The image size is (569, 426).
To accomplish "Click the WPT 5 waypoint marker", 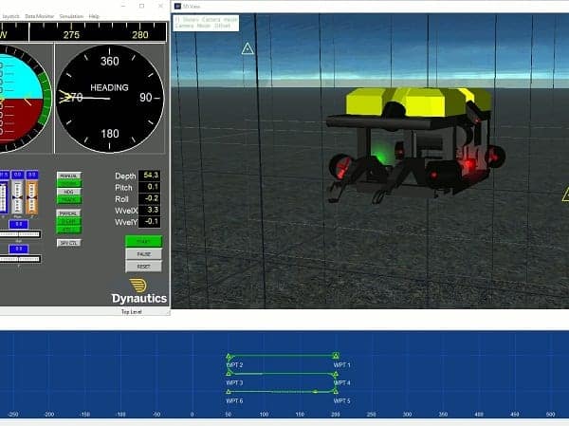I will click(x=336, y=392).
